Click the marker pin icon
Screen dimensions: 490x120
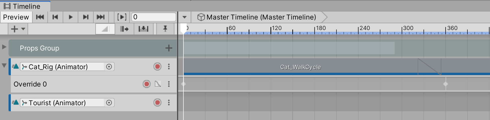165,29
